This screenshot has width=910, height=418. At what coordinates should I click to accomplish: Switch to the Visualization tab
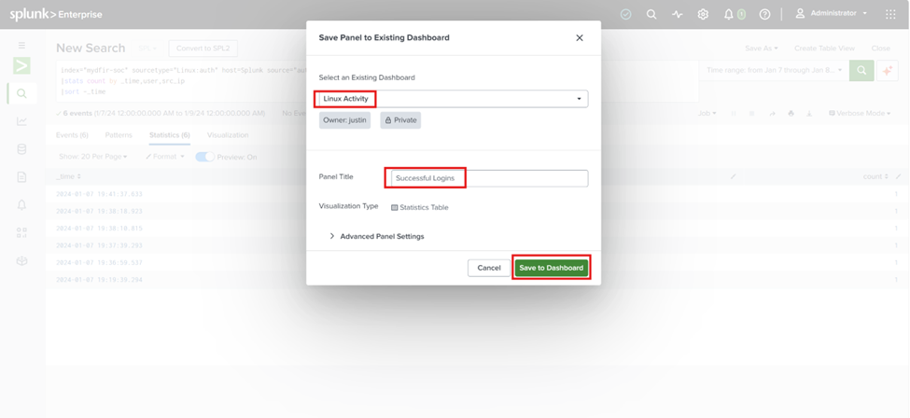click(x=228, y=134)
